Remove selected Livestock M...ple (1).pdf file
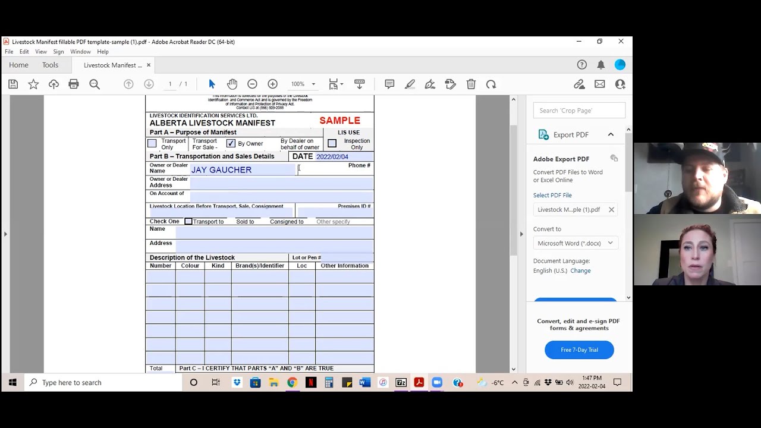The image size is (761, 428). (611, 209)
